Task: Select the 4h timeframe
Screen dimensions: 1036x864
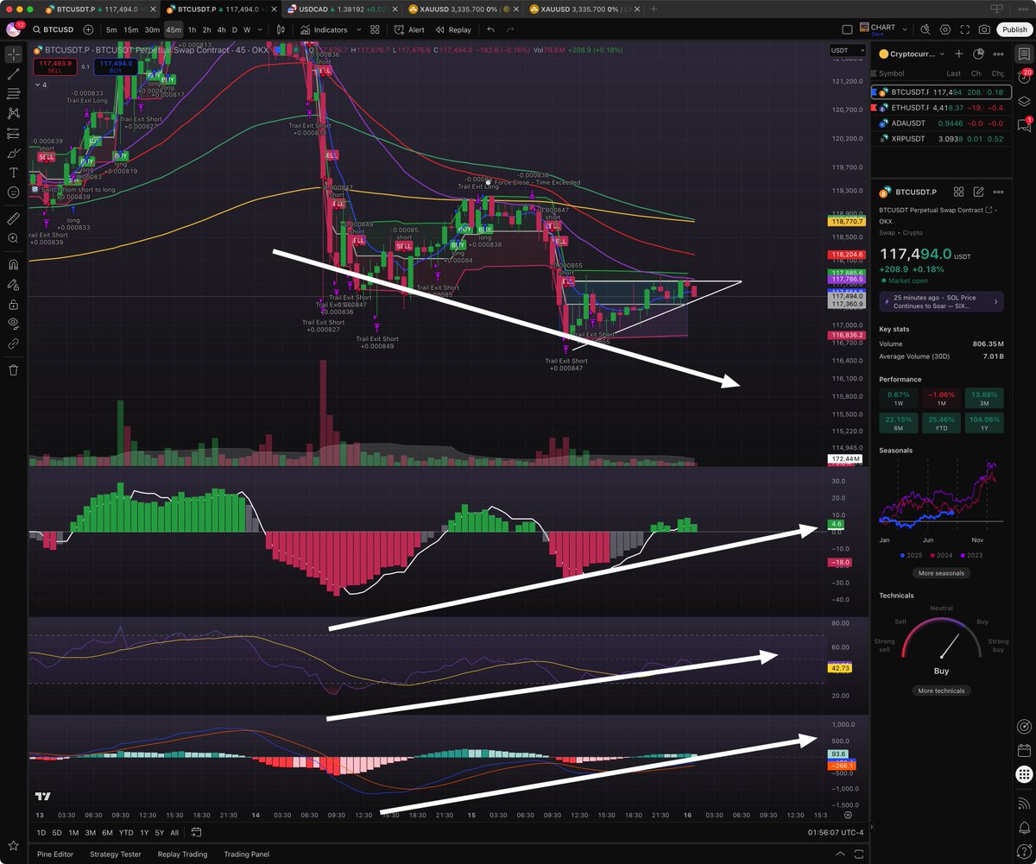Action: tap(221, 29)
